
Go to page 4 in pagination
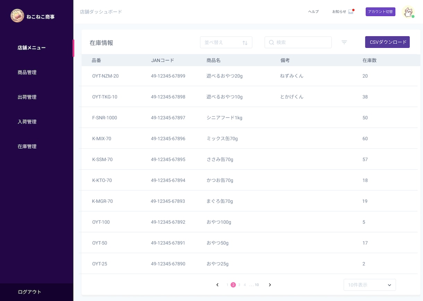tap(245, 285)
